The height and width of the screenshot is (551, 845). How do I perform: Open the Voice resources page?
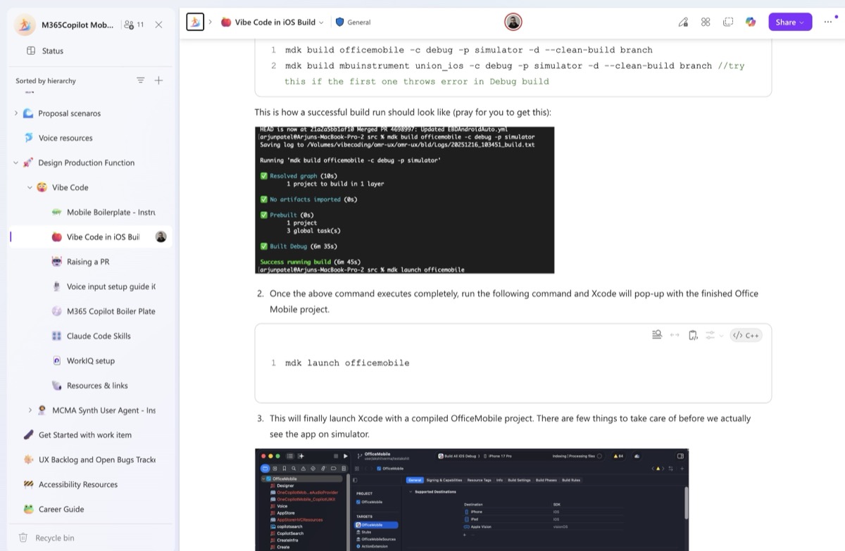65,138
